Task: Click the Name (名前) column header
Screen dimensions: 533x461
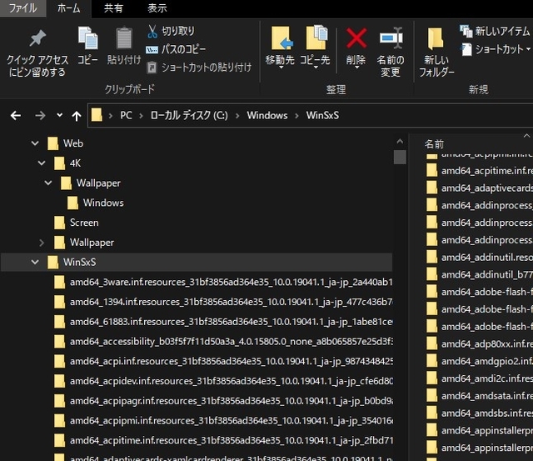Action: [434, 144]
